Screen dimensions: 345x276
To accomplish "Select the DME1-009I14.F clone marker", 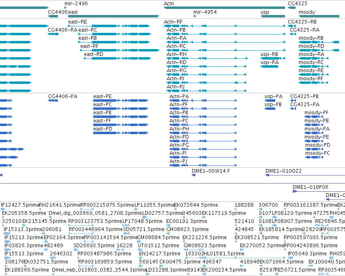I will click(194, 175).
